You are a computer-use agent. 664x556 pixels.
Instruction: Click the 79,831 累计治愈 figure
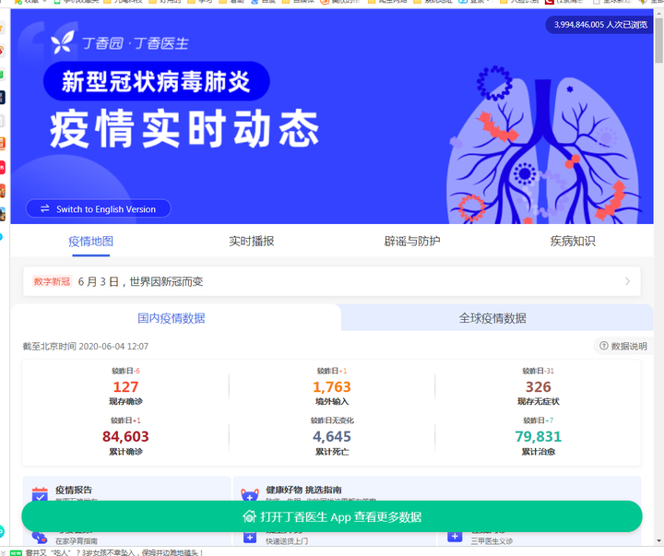(539, 436)
